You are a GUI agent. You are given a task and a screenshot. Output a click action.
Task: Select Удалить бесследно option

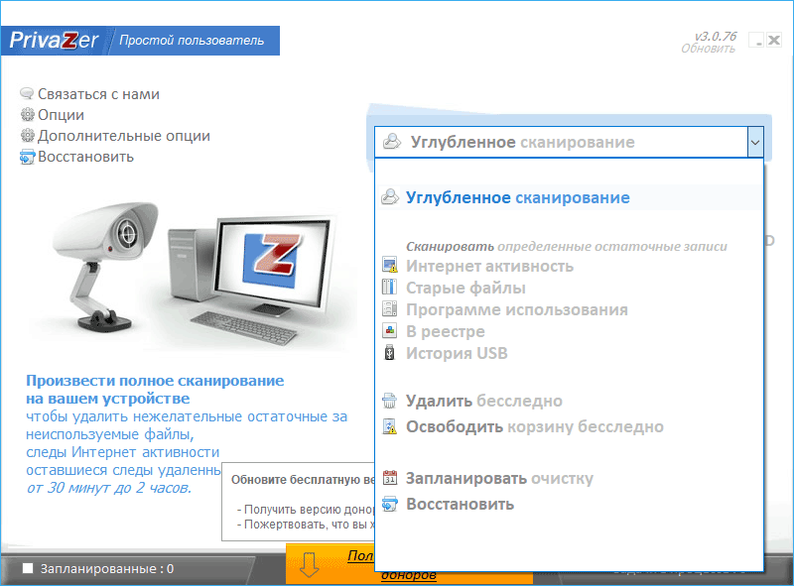point(483,401)
